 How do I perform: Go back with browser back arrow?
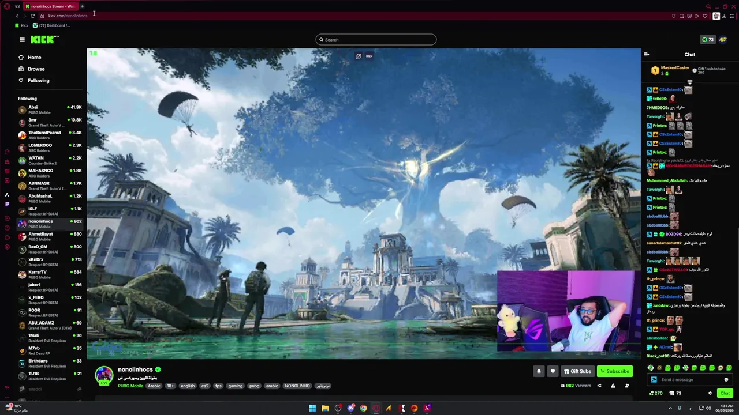(x=17, y=16)
